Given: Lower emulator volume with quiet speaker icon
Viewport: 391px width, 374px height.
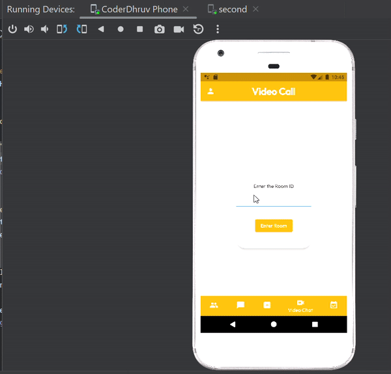Looking at the screenshot, I should pyautogui.click(x=44, y=29).
